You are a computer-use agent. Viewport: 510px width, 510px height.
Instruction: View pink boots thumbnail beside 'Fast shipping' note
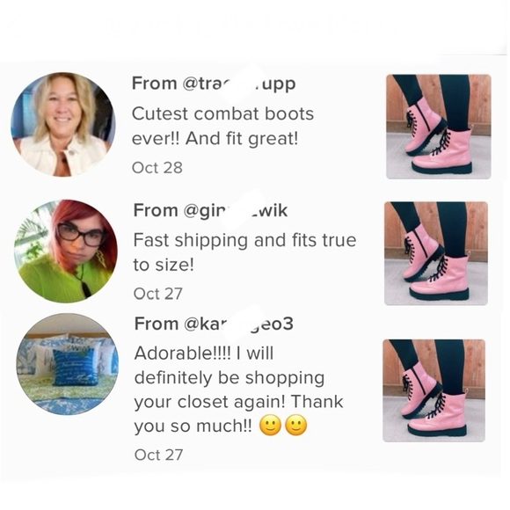[x=436, y=253]
